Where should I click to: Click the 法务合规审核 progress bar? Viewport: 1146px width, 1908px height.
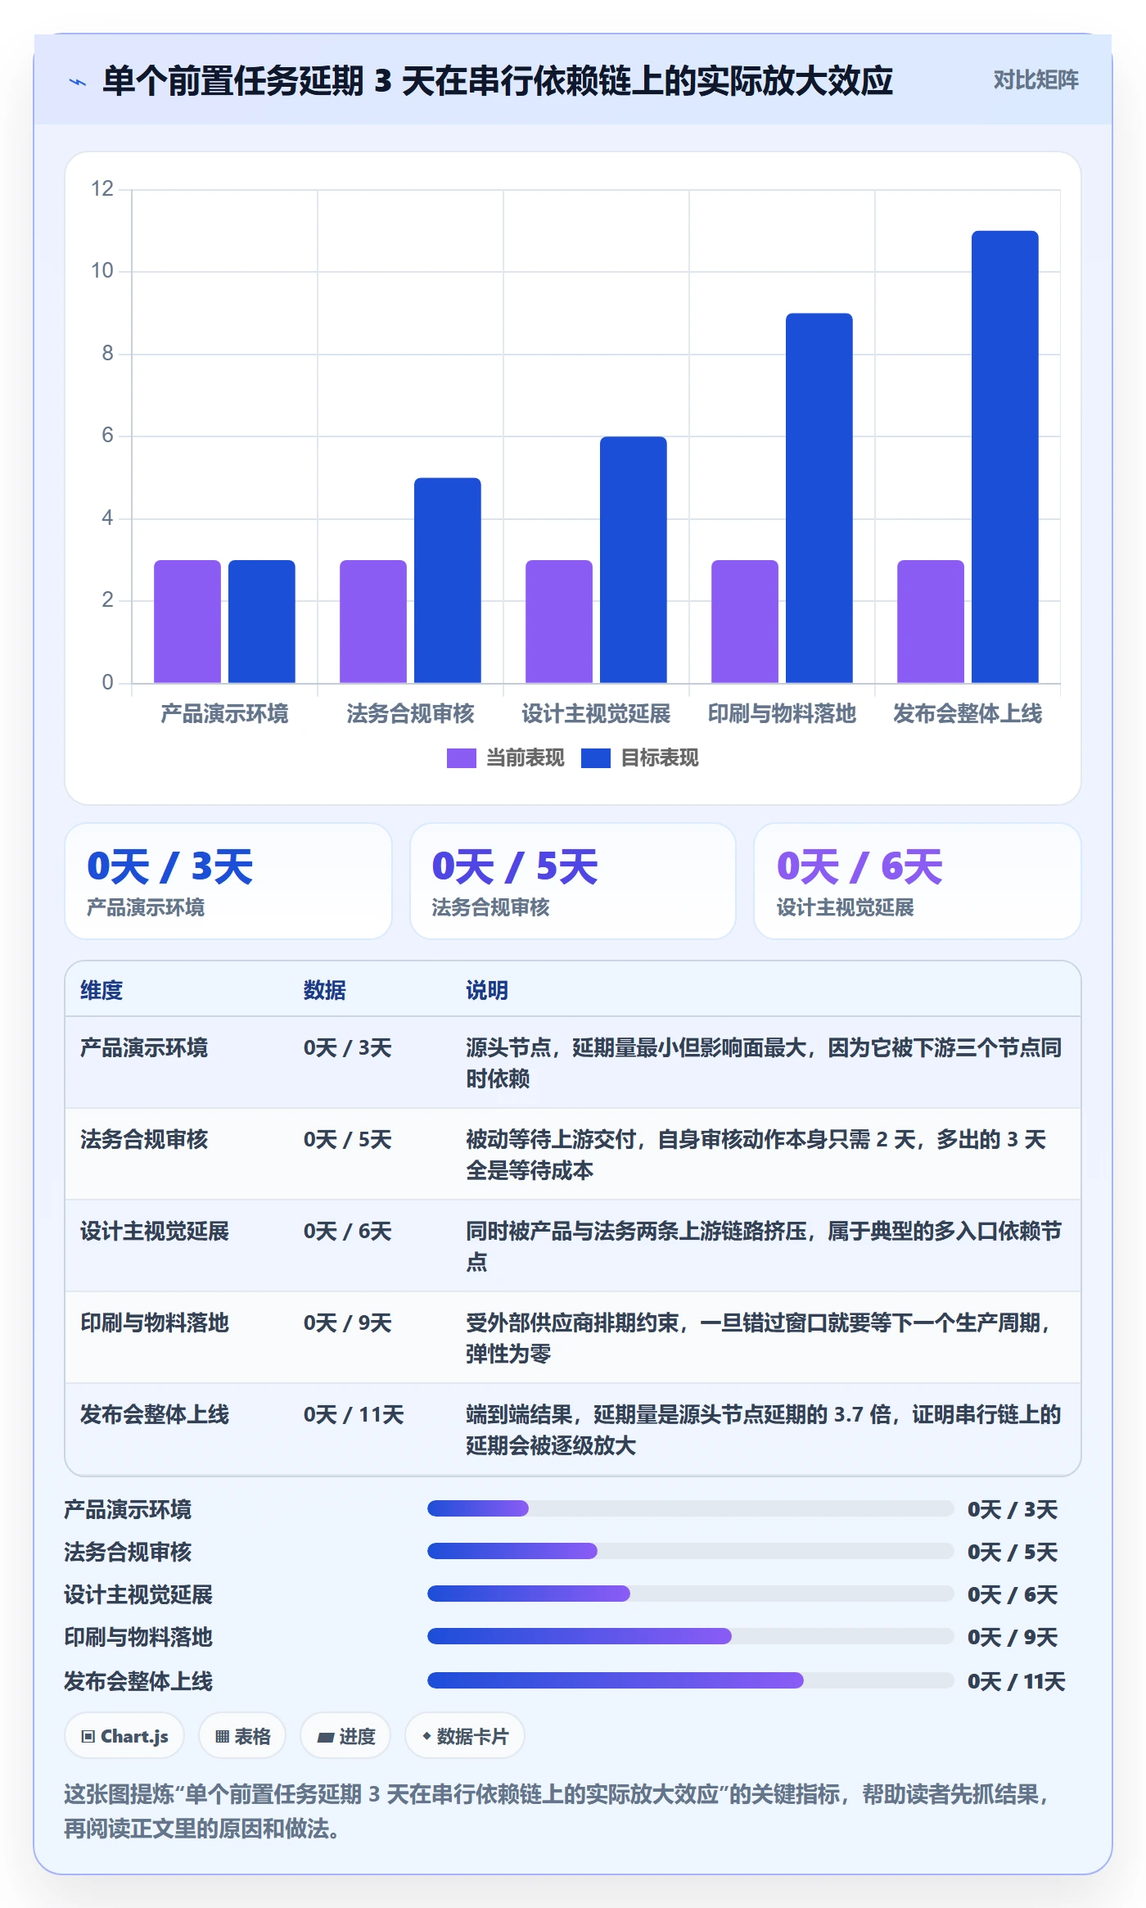[690, 1551]
